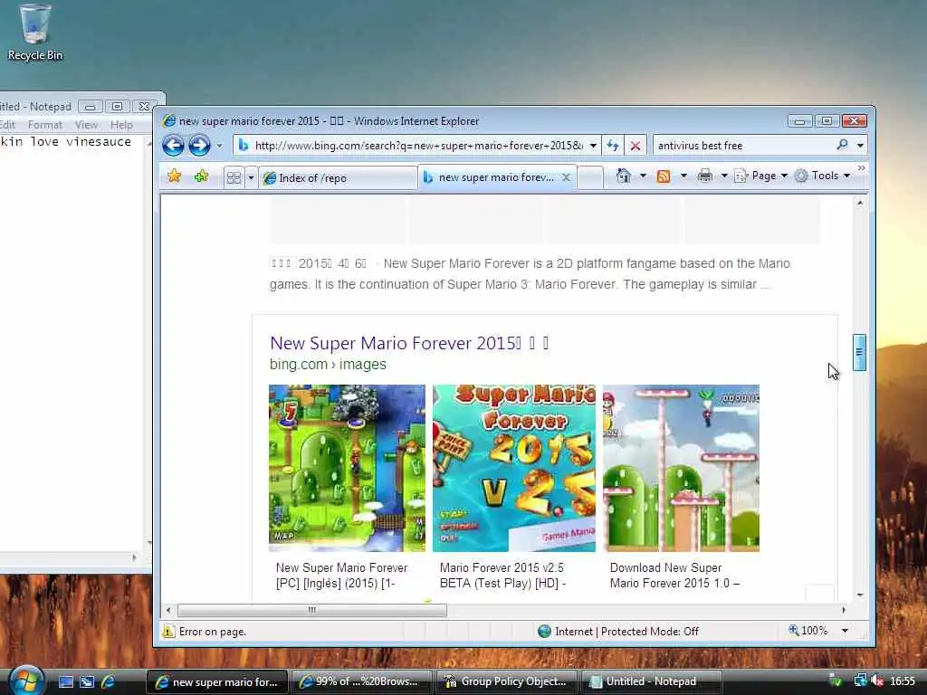
Task: Click 'Internet | Protected Mode: Off' status text
Action: click(x=626, y=631)
